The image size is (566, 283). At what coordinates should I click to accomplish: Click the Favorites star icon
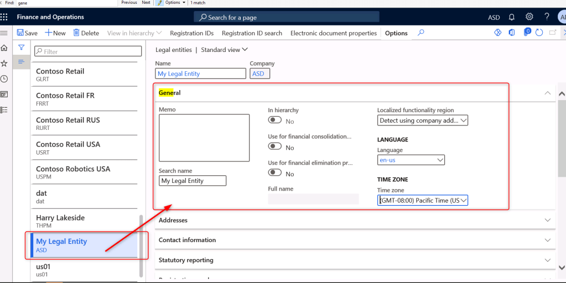click(4, 64)
